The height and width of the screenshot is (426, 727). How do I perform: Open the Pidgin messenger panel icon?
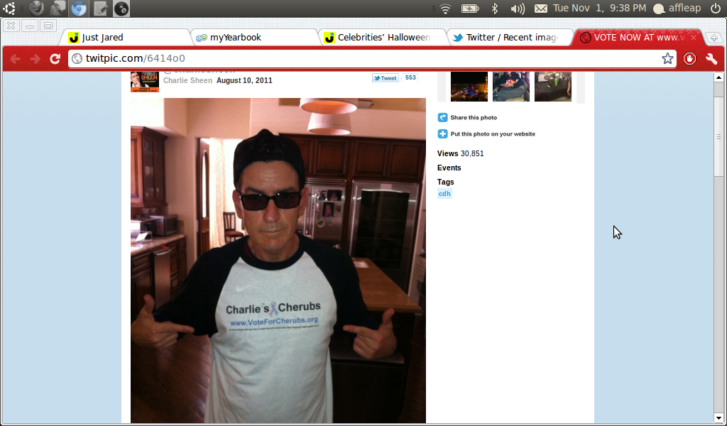point(58,9)
